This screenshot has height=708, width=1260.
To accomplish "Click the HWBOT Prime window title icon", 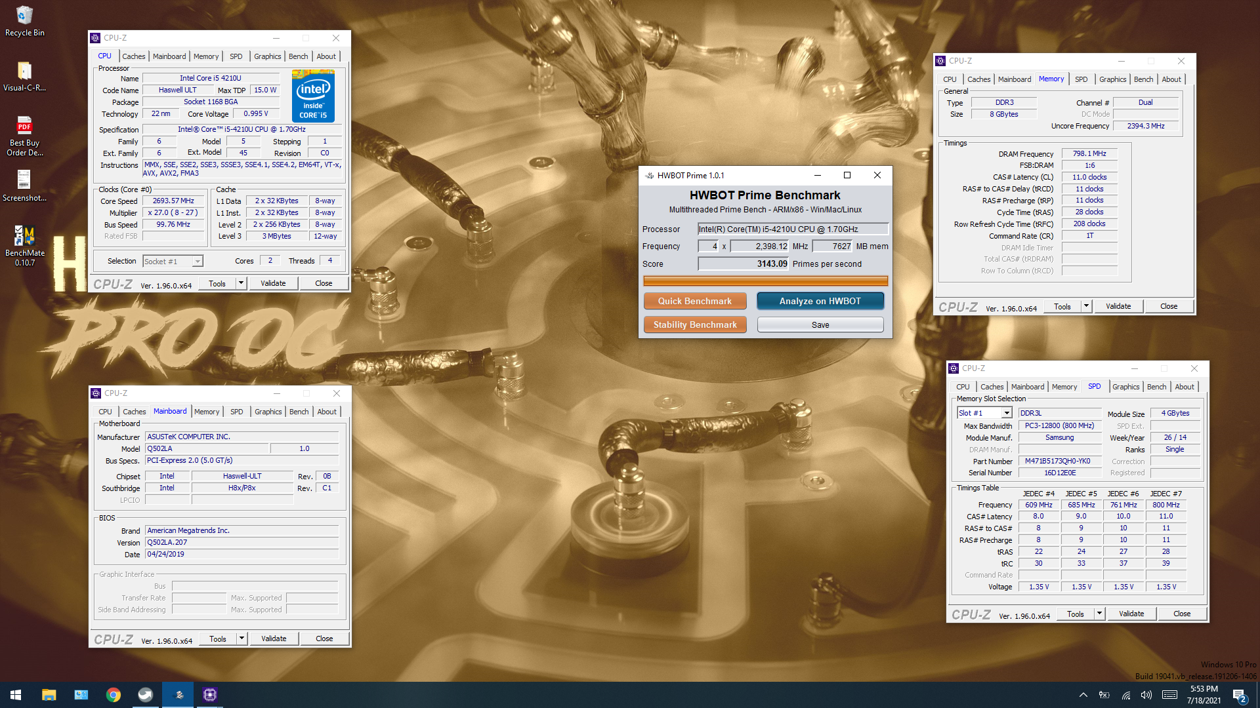I will (650, 175).
